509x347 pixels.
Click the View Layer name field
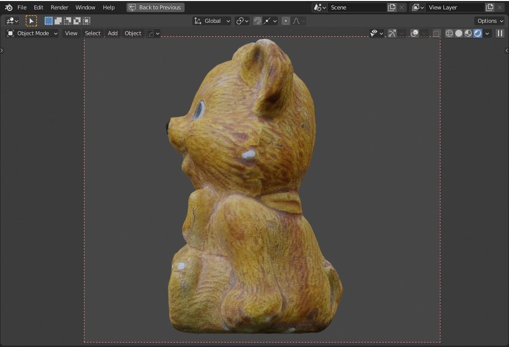(x=455, y=7)
